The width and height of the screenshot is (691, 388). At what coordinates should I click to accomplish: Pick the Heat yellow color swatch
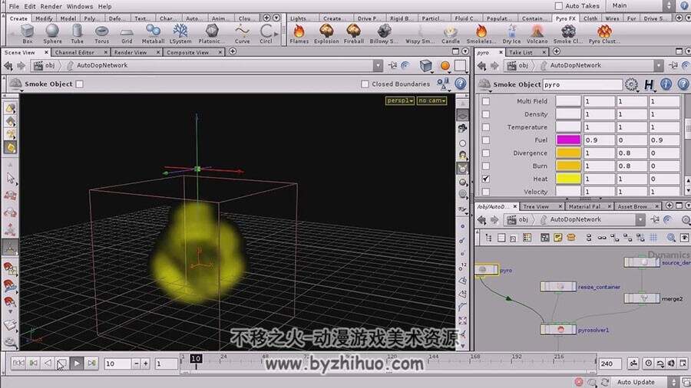tap(568, 179)
